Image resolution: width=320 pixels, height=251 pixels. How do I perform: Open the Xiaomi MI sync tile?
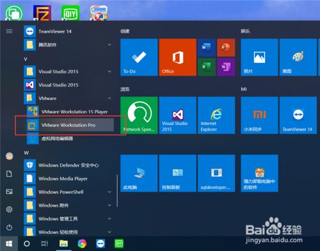coord(259,115)
